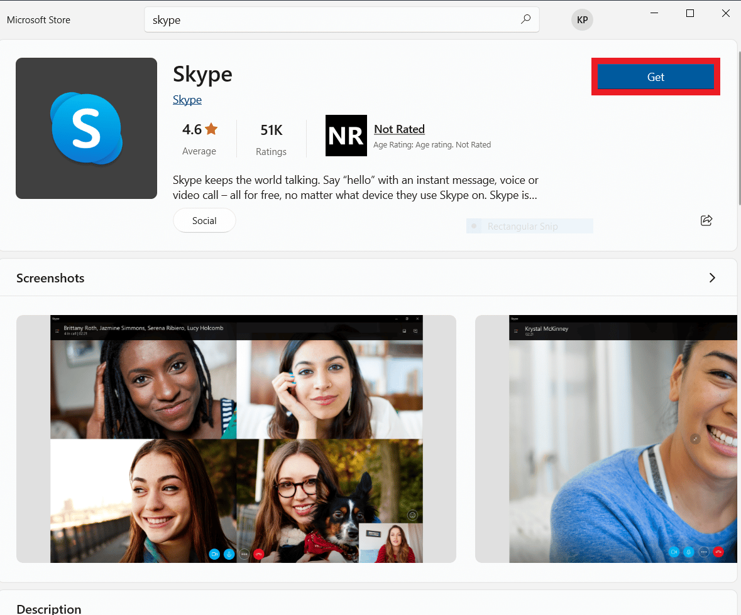
Task: Click the large Skype app logo
Action: coord(87,129)
